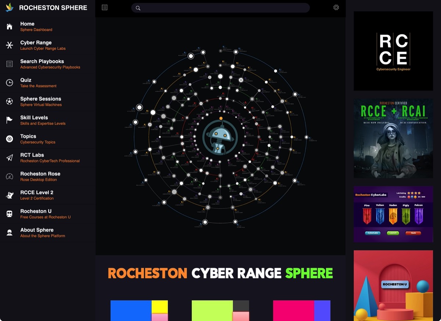Open Sphere Sessions in the sidebar
Image resolution: width=441 pixels, height=321 pixels.
point(48,102)
